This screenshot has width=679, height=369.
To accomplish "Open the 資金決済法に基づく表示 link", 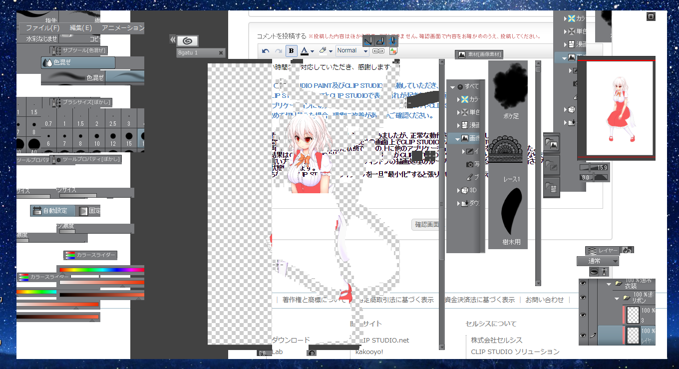I will pyautogui.click(x=479, y=300).
